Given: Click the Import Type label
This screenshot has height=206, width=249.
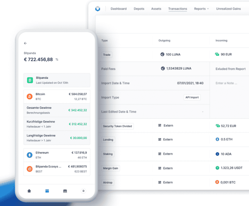Looking at the screenshot, I should pos(110,98).
